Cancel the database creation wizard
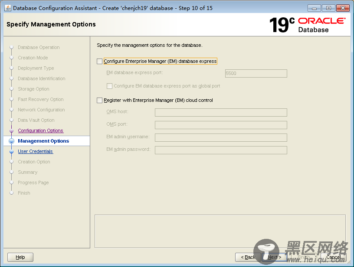The width and height of the screenshot is (354, 267). (x=334, y=257)
